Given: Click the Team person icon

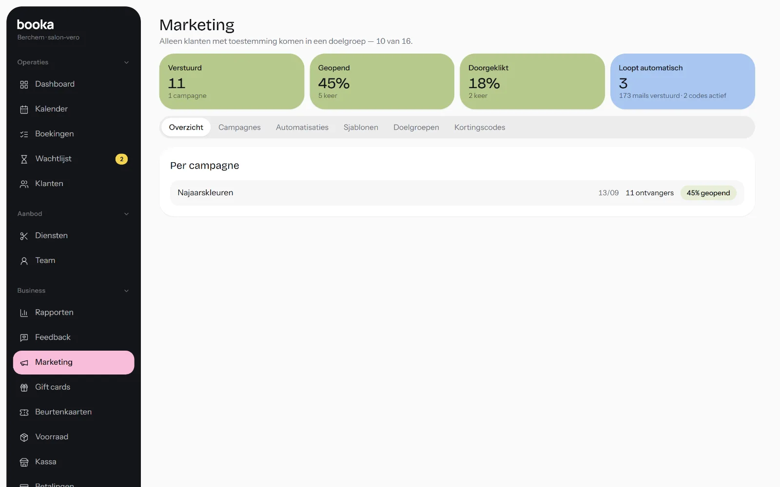Looking at the screenshot, I should [24, 261].
